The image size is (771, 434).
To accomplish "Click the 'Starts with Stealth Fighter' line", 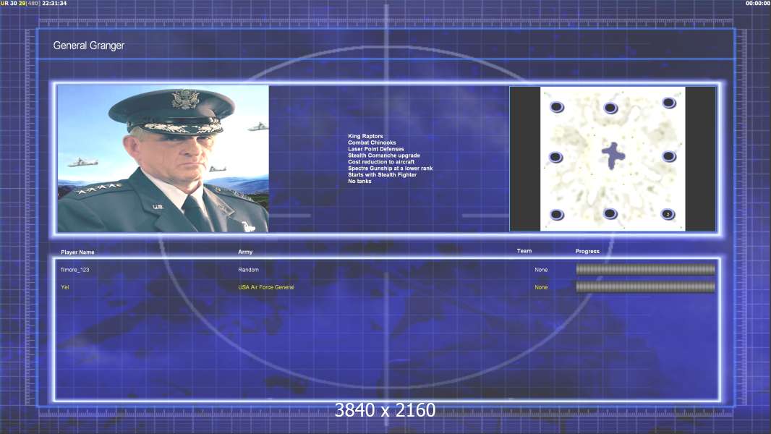I will click(x=382, y=174).
